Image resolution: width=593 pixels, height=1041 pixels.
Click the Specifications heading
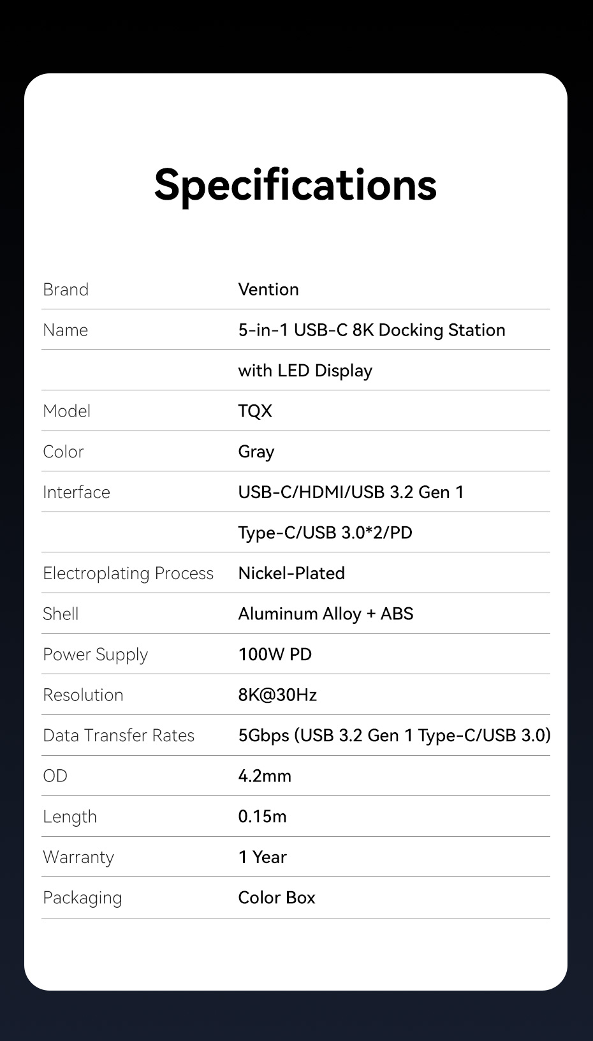point(295,185)
